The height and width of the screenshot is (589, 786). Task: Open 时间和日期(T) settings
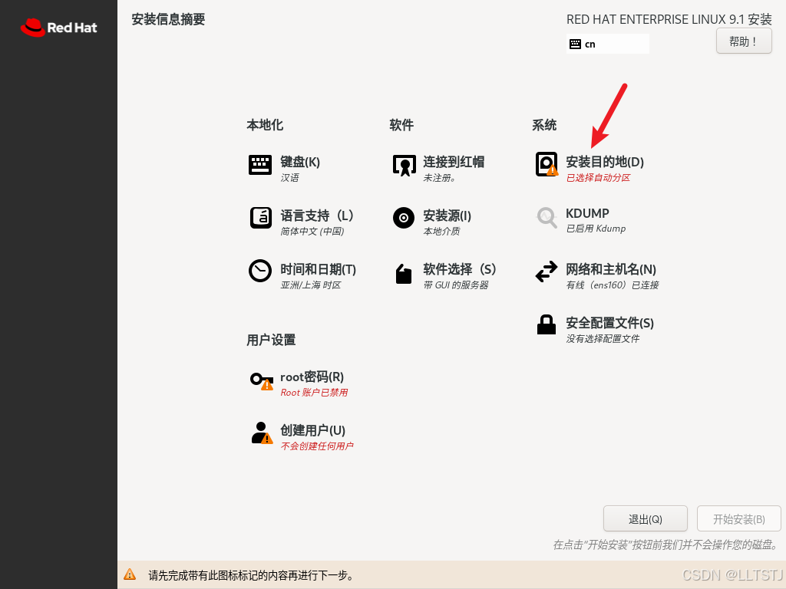pos(318,269)
